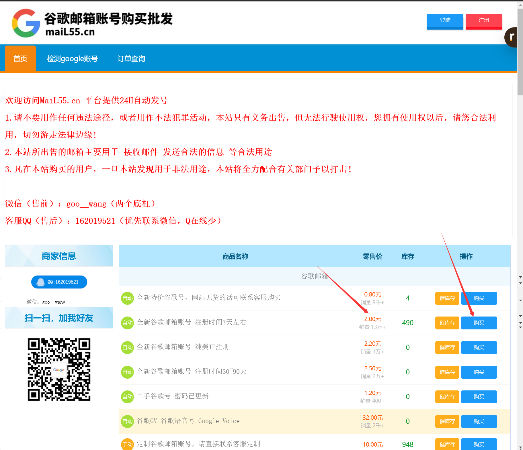Click 自动 badge for 二手谷歌号
The image size is (523, 450).
127,397
